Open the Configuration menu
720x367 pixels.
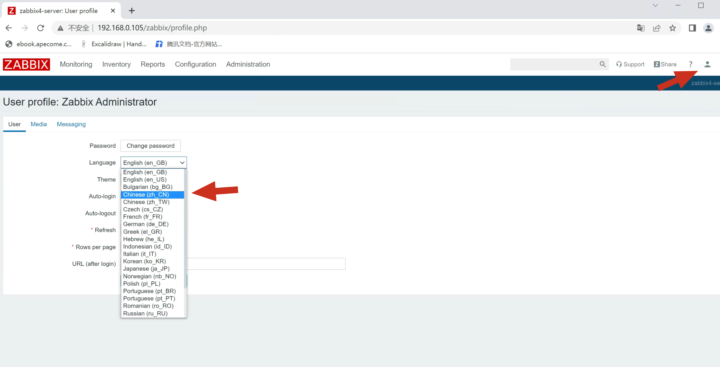click(195, 64)
